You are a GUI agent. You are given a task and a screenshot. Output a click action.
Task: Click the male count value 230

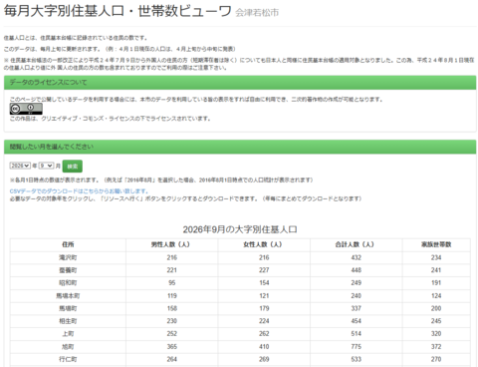coord(172,321)
